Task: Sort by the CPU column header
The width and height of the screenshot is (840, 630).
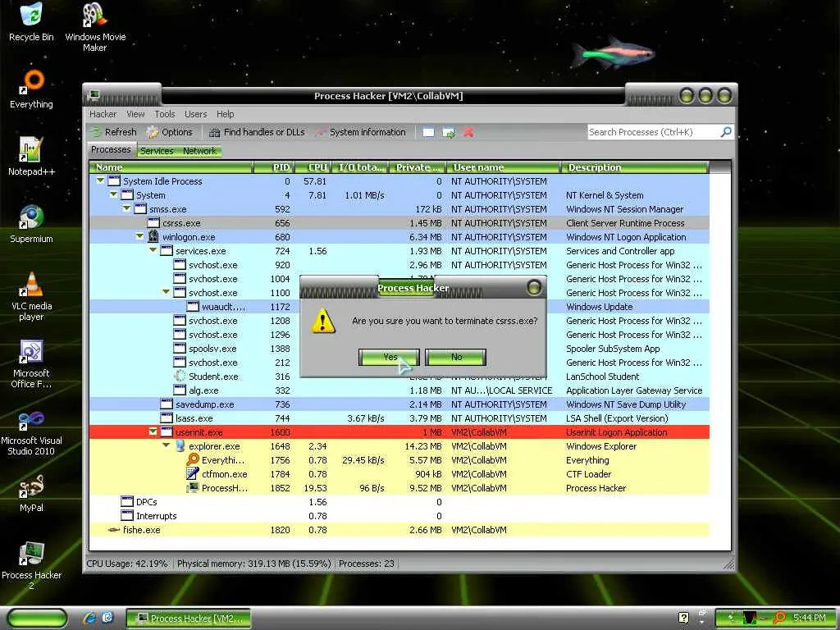Action: pyautogui.click(x=312, y=167)
